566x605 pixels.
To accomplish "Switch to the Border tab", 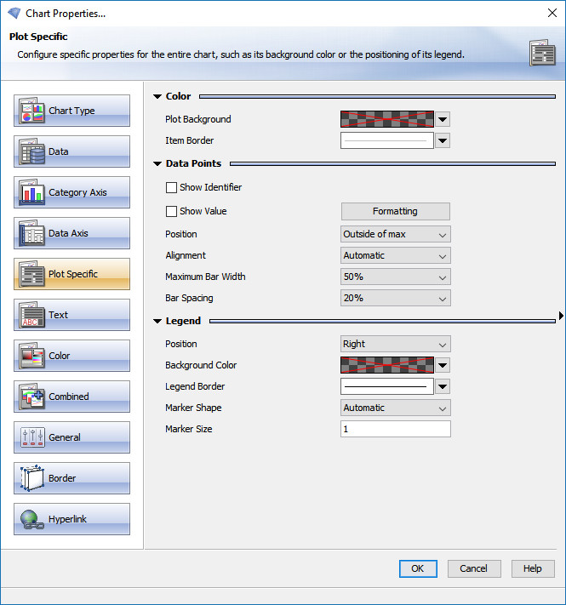I will [x=71, y=478].
